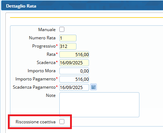Click the Numero Rata label

(x=42, y=38)
